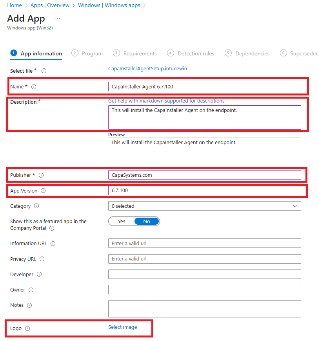Go to the Program step tab
Image resolution: width=318 pixels, height=341 pixels.
pyautogui.click(x=87, y=53)
